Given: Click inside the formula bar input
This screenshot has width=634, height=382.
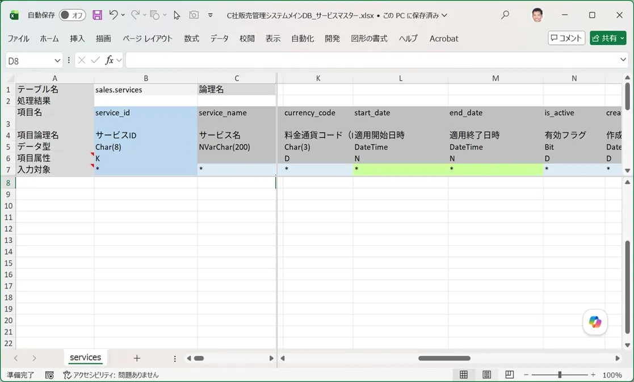Looking at the screenshot, I should click(x=371, y=61).
